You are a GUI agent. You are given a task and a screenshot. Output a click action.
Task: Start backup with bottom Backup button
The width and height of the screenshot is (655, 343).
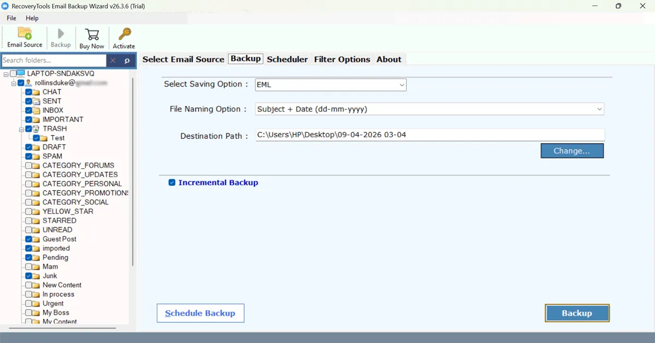(x=577, y=313)
